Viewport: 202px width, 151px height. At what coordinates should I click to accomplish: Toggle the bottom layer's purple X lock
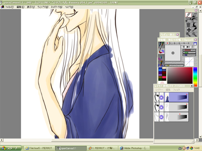tap(162, 117)
